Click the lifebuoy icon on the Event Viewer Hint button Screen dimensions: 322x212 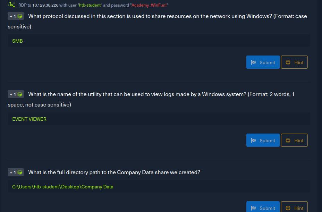(288, 140)
